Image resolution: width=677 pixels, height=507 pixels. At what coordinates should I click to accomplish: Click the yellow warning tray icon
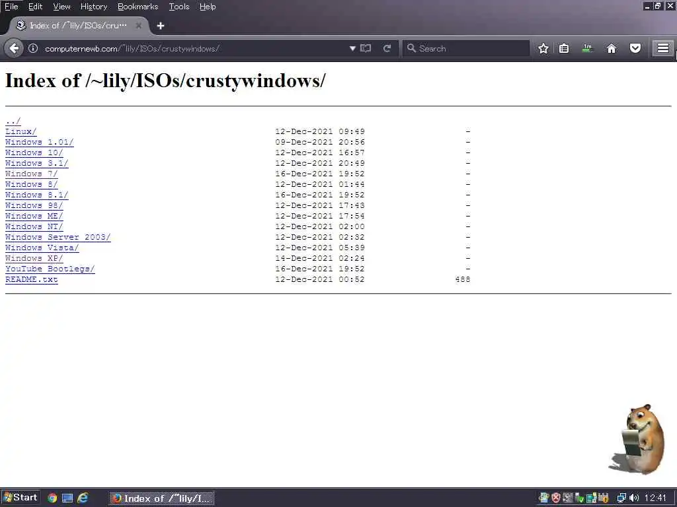tap(604, 498)
